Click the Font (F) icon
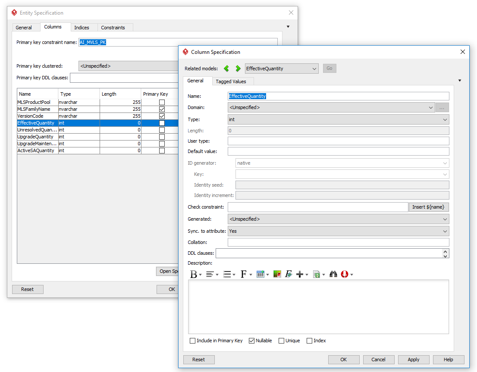The image size is (477, 372). [x=244, y=274]
